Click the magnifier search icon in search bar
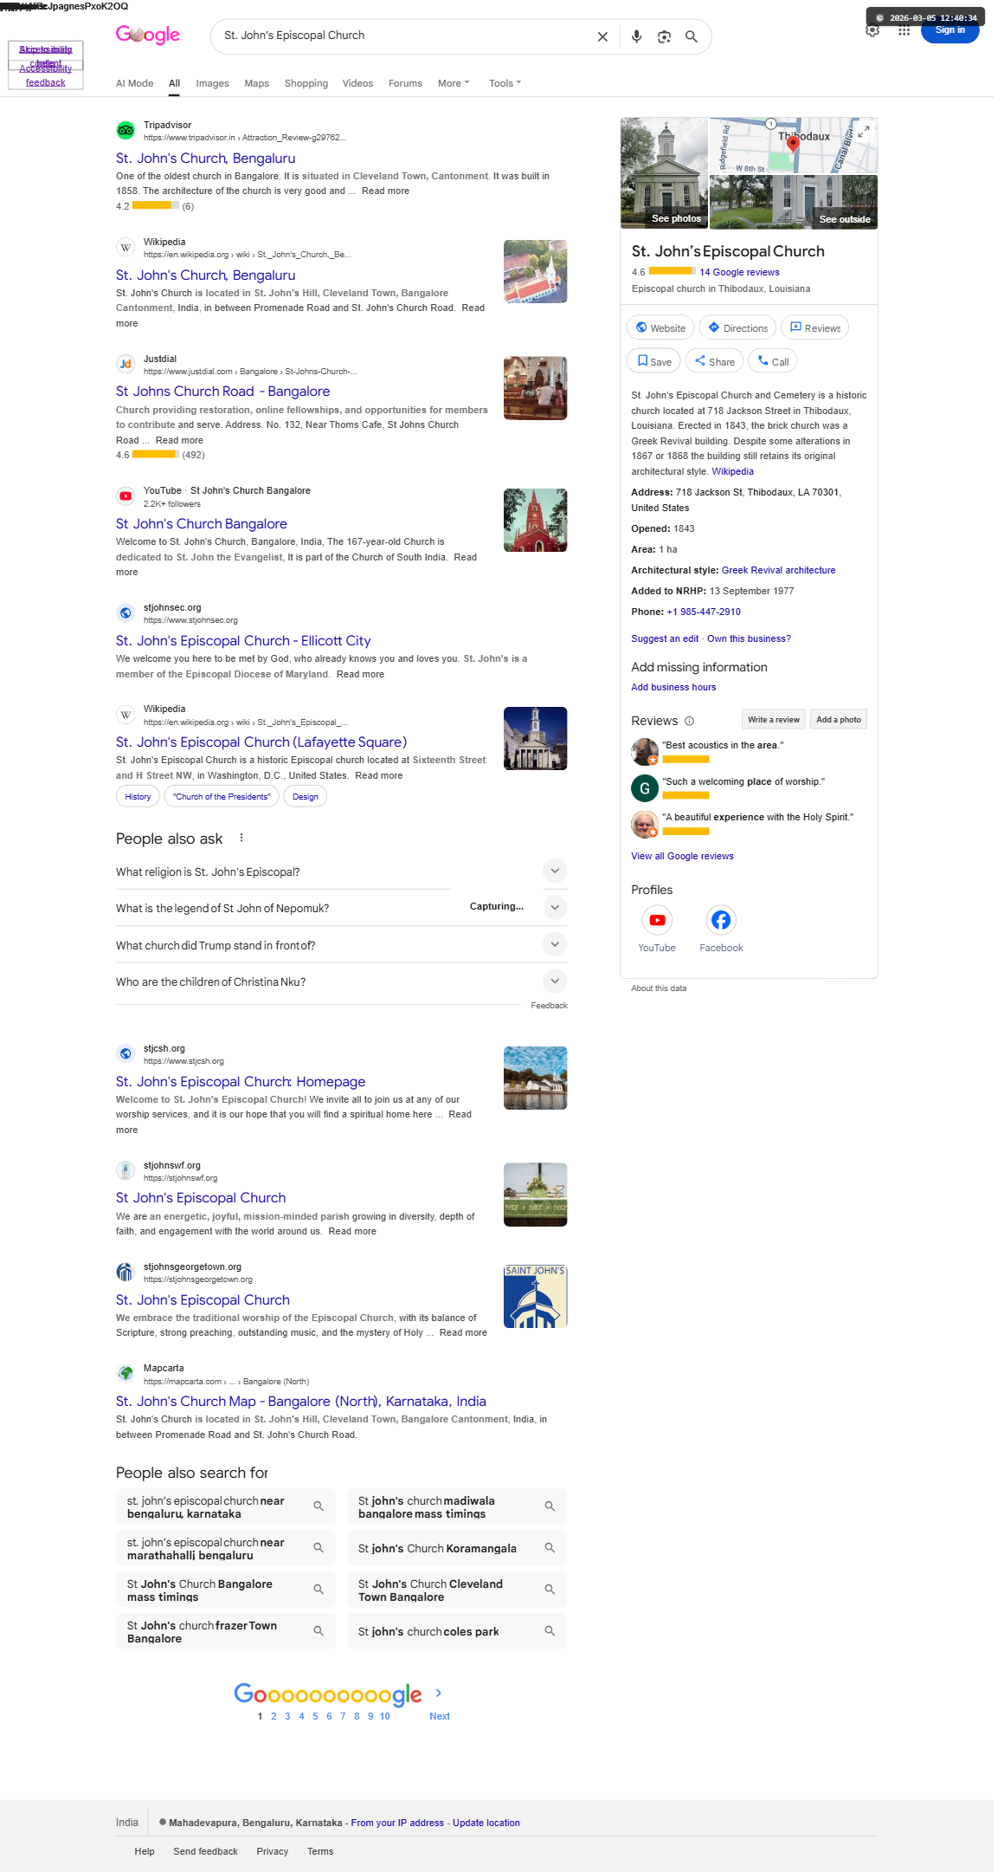The width and height of the screenshot is (1004, 1872). point(692,36)
